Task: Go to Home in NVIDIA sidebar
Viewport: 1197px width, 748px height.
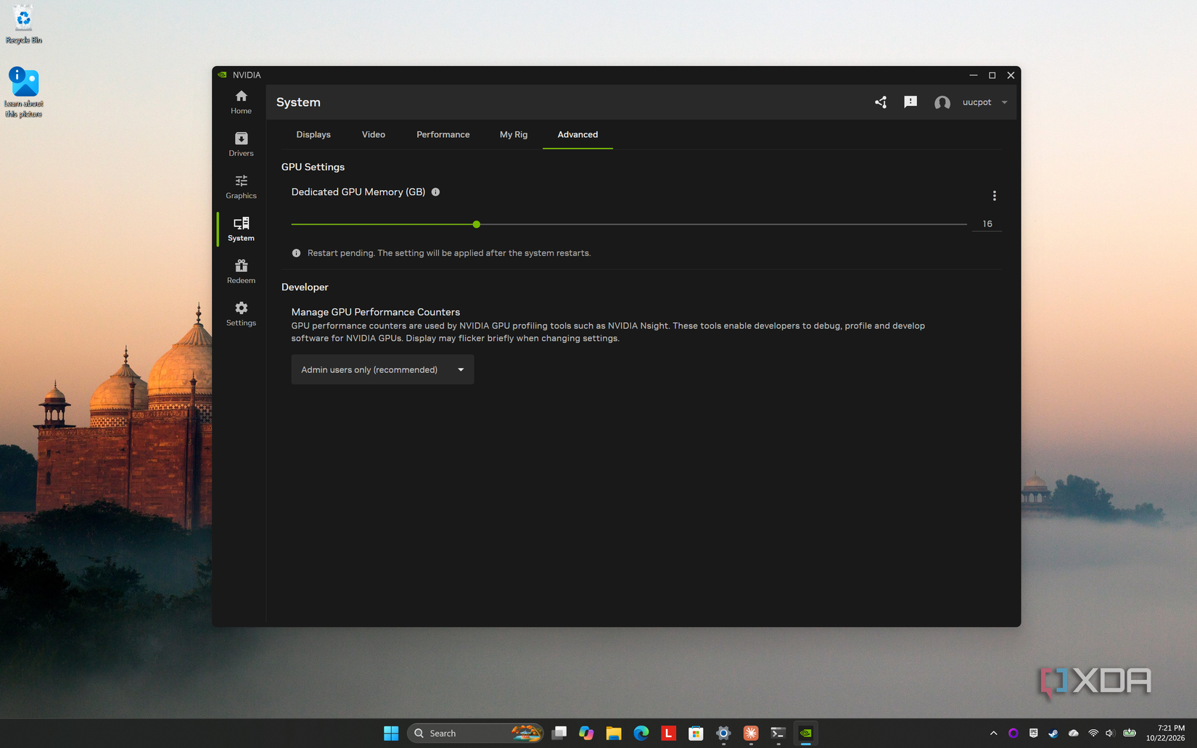Action: point(241,102)
